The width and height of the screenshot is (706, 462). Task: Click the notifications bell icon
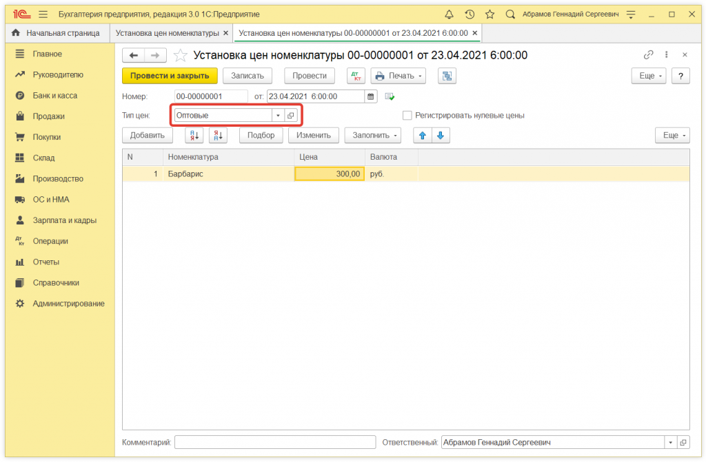click(450, 14)
